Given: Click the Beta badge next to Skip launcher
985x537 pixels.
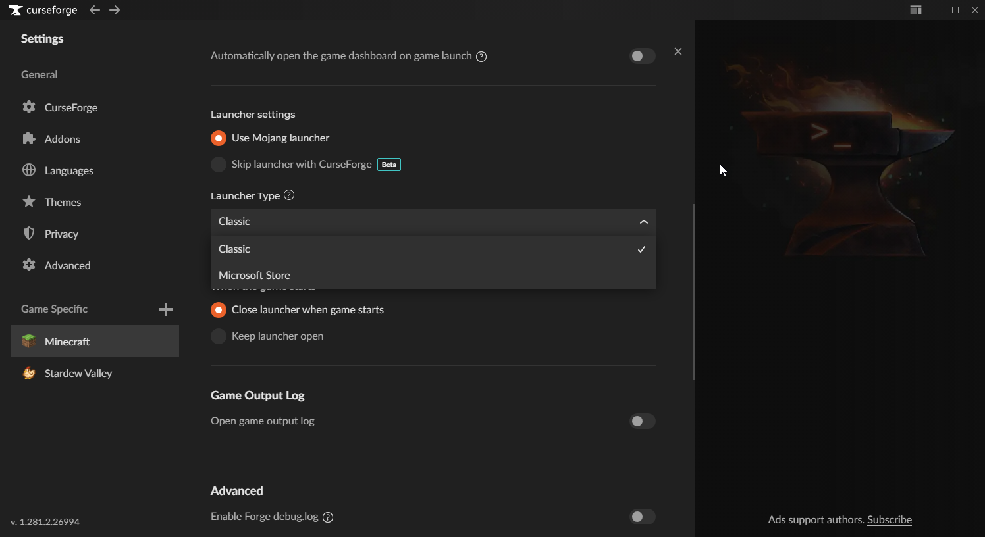Looking at the screenshot, I should click(389, 165).
